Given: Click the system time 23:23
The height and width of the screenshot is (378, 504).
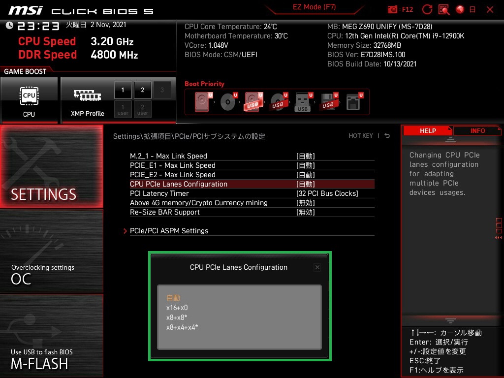Looking at the screenshot, I should pos(38,26).
